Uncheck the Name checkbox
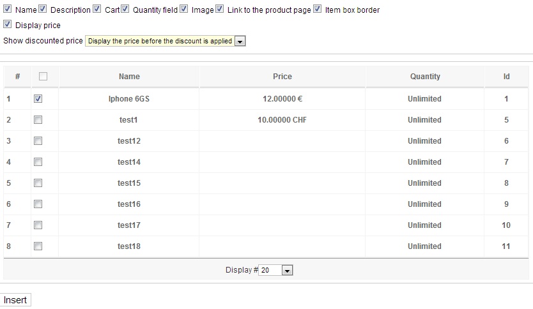This screenshot has height=309, width=533. pyautogui.click(x=8, y=10)
